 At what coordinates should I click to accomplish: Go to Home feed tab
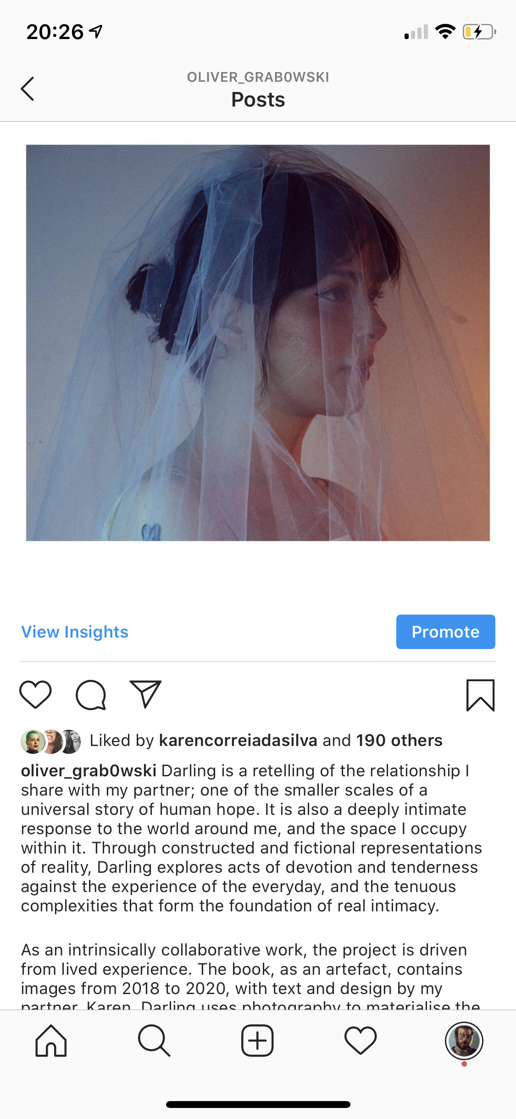51,1041
